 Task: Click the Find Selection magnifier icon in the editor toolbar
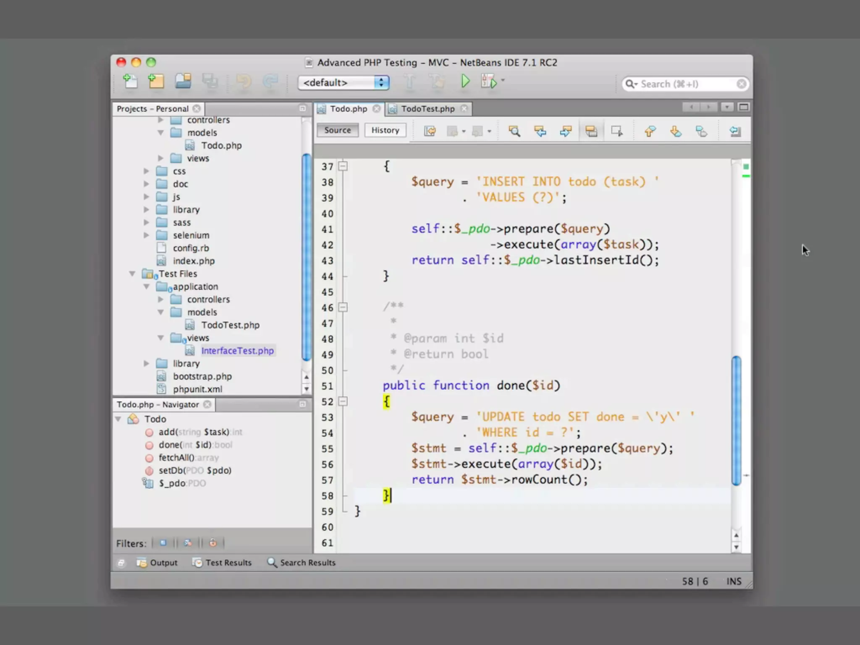(514, 131)
